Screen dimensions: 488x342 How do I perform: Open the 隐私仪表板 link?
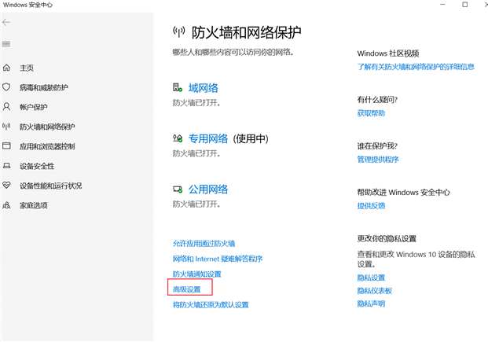pyautogui.click(x=375, y=291)
